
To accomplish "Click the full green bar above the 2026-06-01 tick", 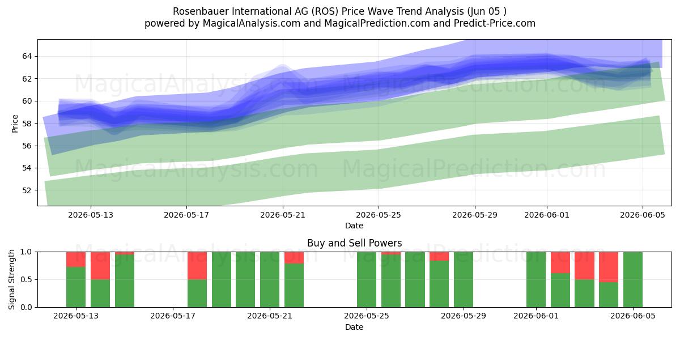I will click(536, 279).
